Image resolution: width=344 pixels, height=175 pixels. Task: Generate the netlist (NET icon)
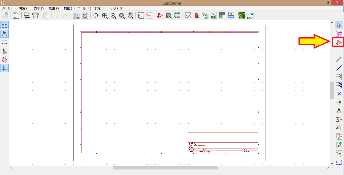point(214,15)
